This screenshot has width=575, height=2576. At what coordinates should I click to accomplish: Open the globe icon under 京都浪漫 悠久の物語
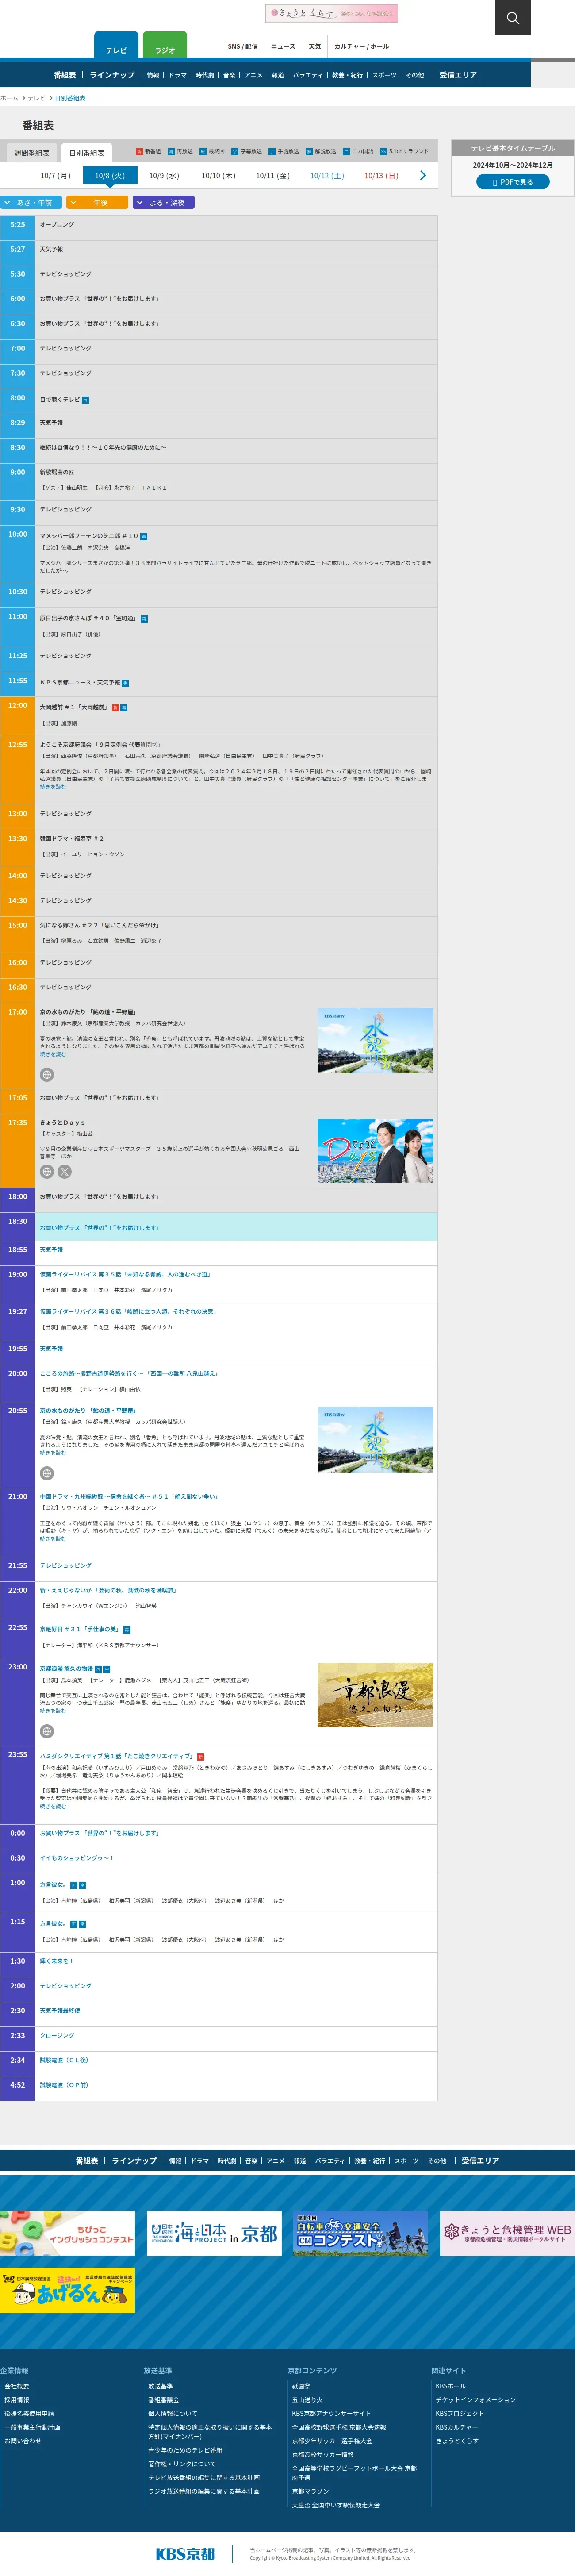click(x=47, y=1731)
